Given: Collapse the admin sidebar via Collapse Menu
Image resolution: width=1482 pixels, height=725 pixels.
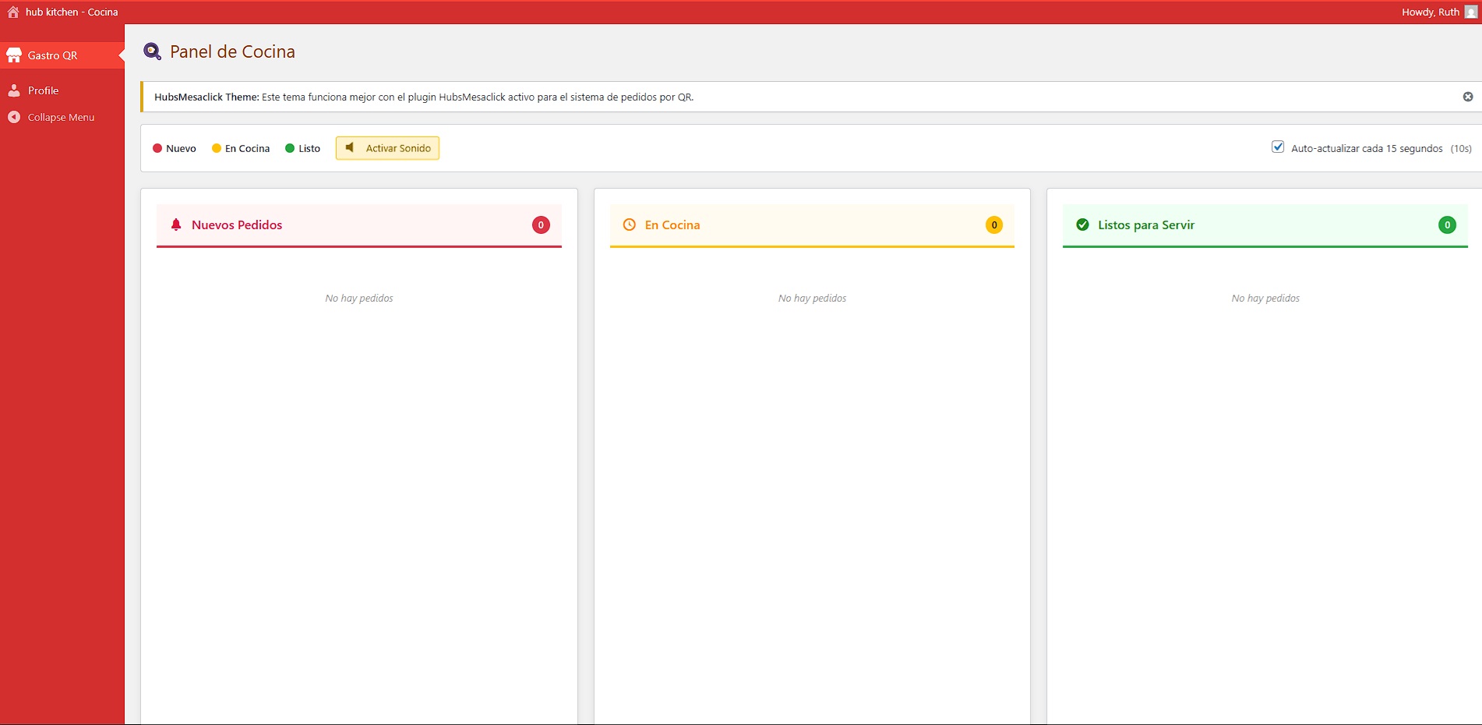Looking at the screenshot, I should tap(60, 117).
